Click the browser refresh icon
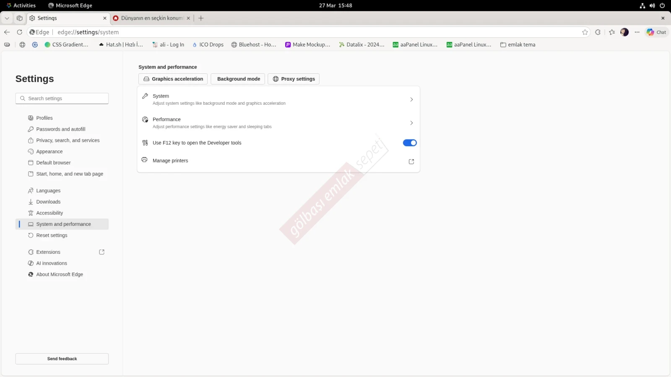Image resolution: width=671 pixels, height=377 pixels. pos(19,32)
